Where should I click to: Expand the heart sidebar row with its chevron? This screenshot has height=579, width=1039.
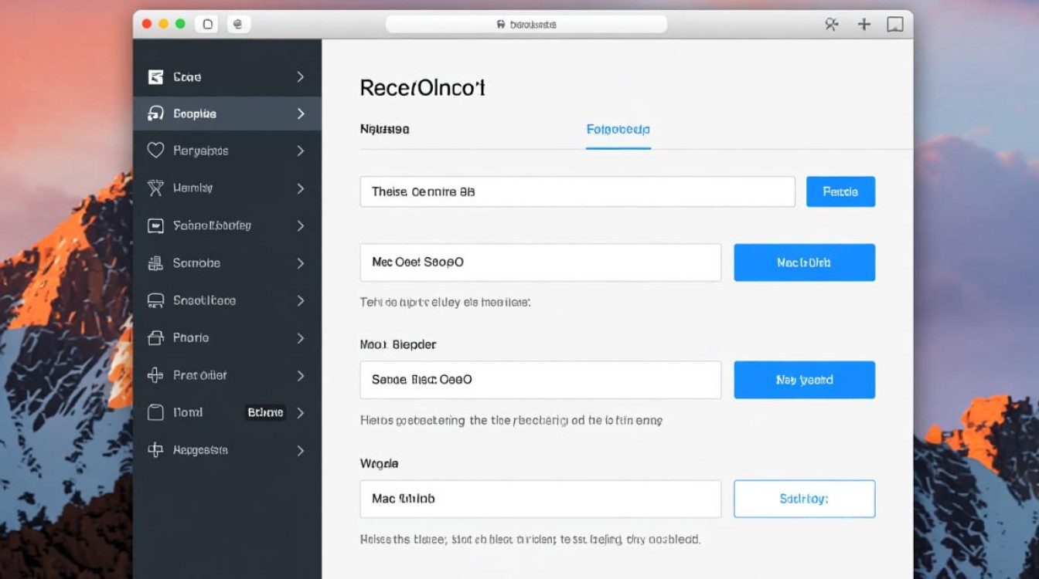(x=300, y=151)
